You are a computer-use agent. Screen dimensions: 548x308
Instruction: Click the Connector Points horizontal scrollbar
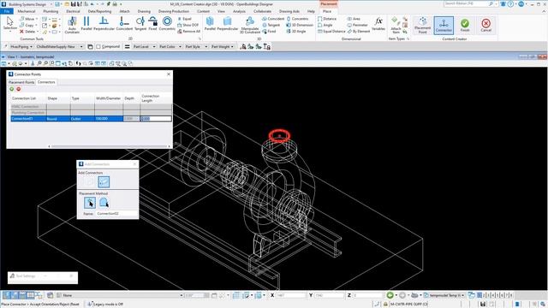109,146
